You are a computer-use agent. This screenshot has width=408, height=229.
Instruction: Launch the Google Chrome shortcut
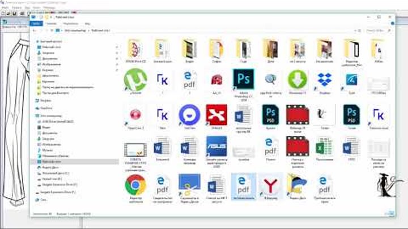tap(135, 185)
